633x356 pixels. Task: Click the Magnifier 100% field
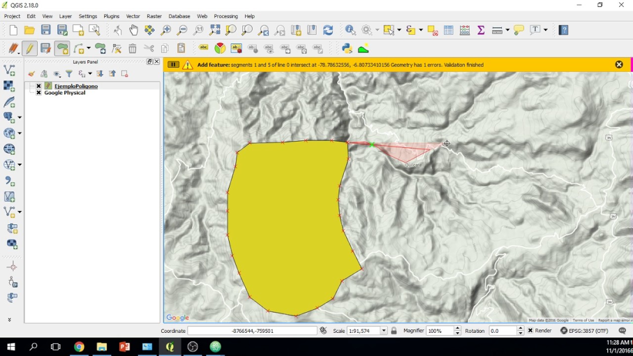440,331
